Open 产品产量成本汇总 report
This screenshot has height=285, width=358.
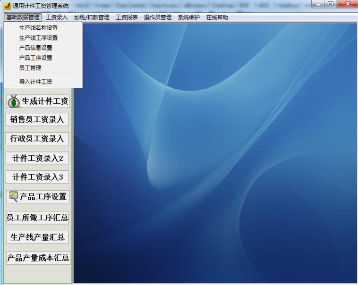38,258
